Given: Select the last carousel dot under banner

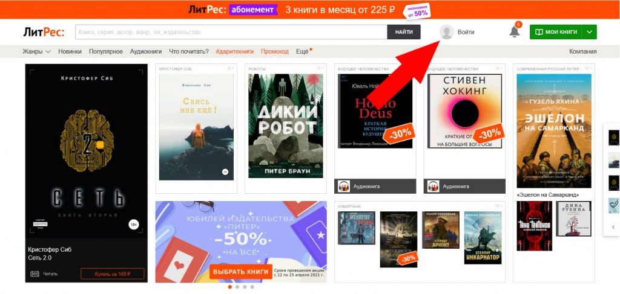Looking at the screenshot, I should point(252,287).
